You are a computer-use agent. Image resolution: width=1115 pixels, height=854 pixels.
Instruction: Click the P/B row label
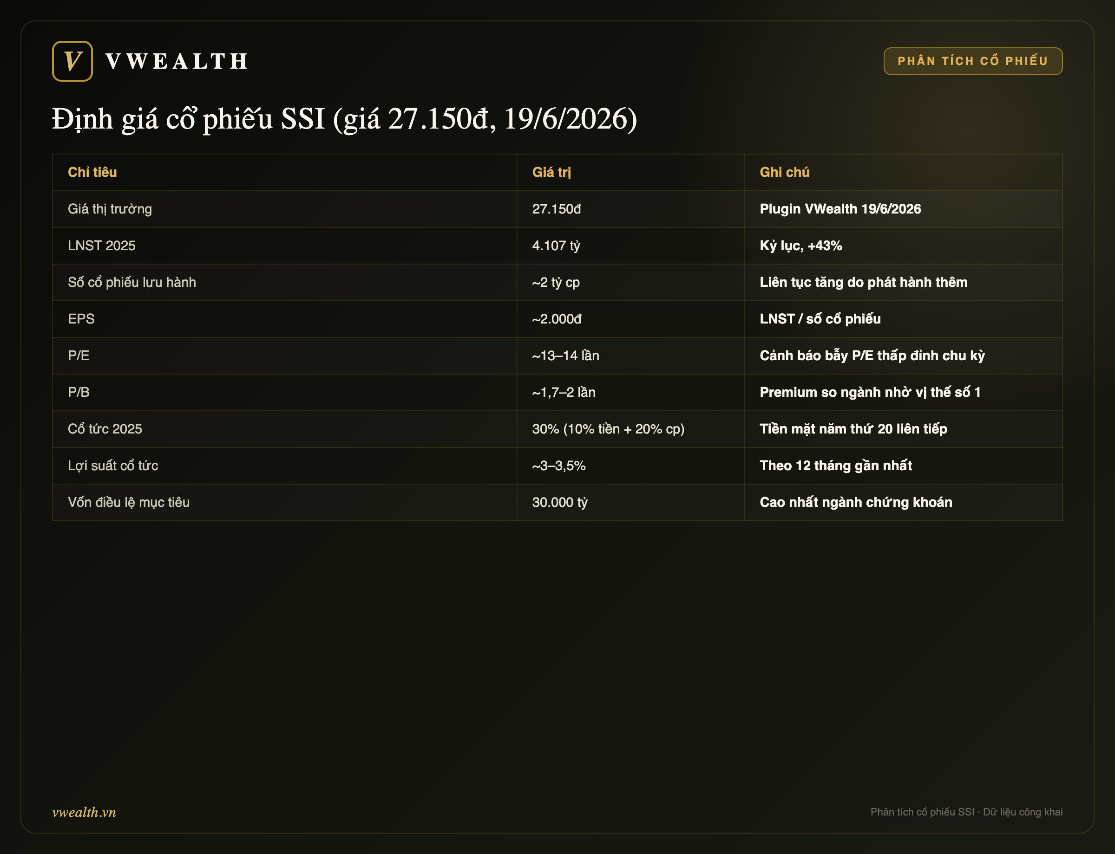[x=79, y=392]
